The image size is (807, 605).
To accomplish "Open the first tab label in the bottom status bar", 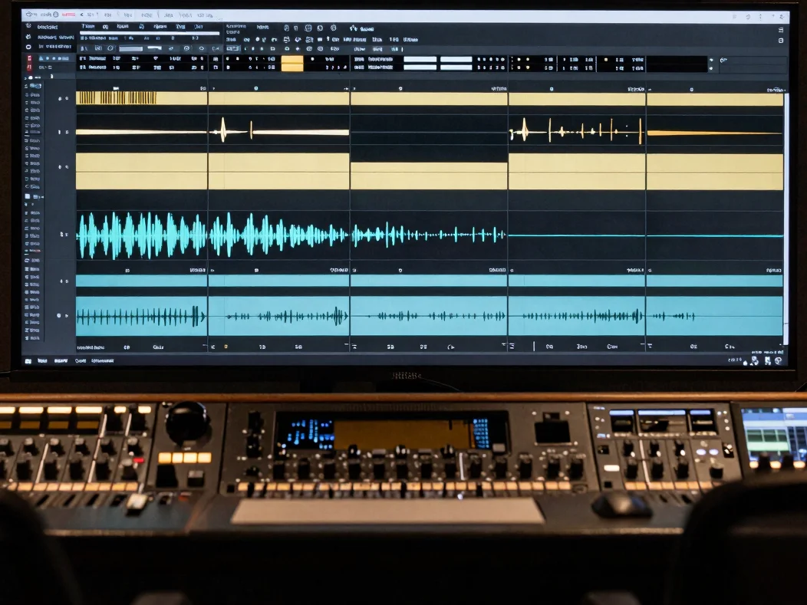I will [x=42, y=360].
